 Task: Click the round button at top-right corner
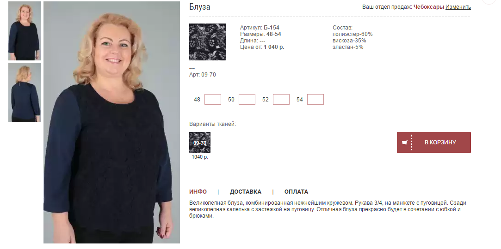pyautogui.click(x=489, y=1)
